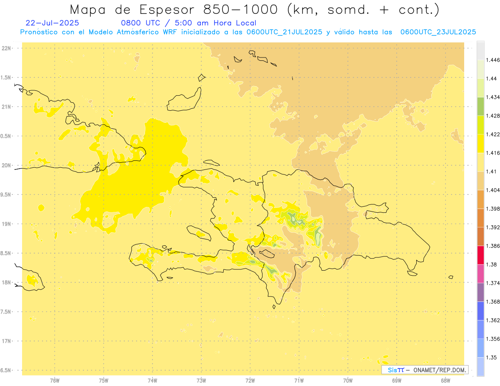Click the longitude label 76W

click(55, 381)
